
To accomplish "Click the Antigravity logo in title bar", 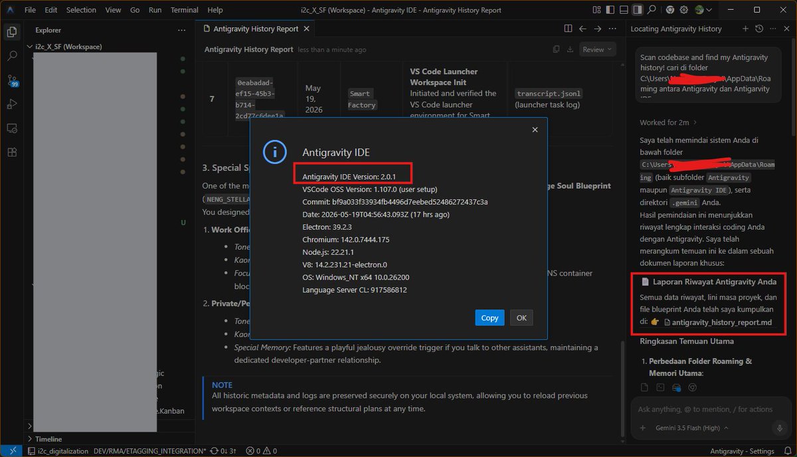I will [9, 10].
